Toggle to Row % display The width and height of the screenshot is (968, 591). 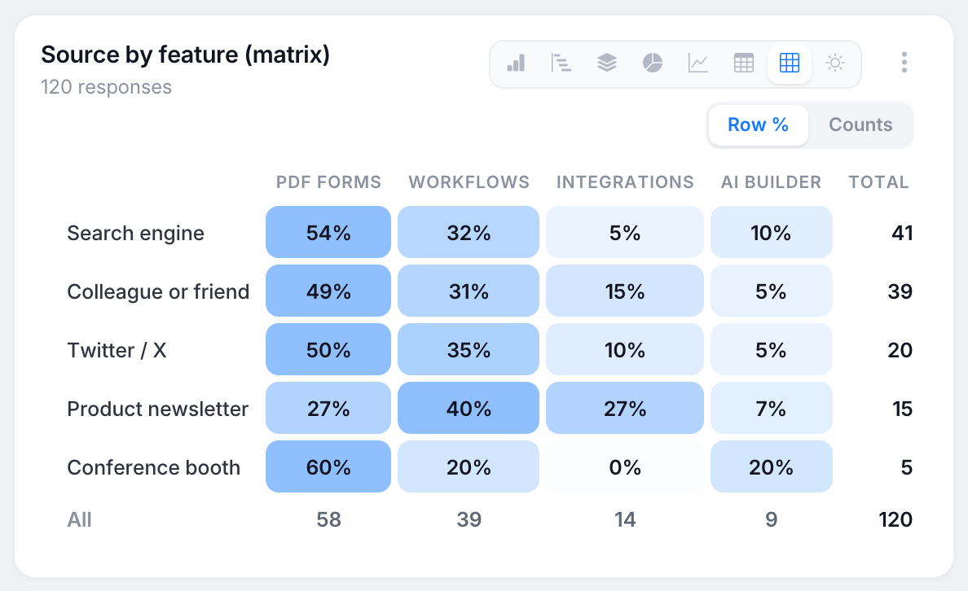[x=758, y=125]
